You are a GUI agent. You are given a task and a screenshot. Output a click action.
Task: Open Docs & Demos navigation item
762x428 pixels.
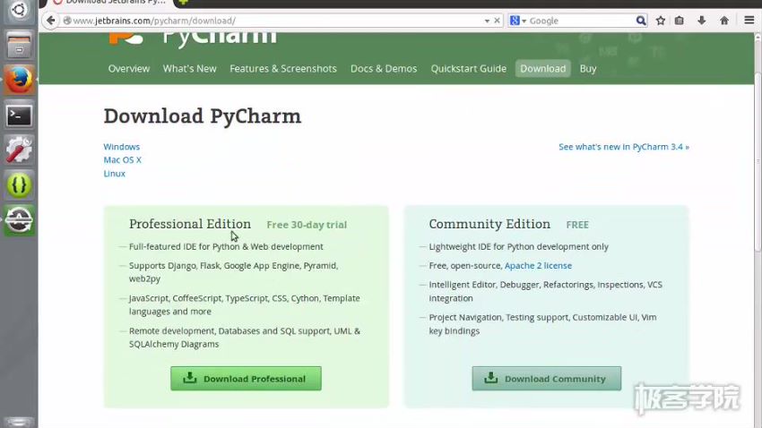point(384,68)
